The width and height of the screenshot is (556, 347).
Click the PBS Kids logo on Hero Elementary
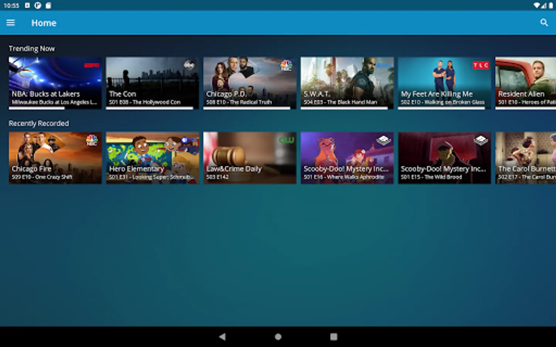pos(190,141)
